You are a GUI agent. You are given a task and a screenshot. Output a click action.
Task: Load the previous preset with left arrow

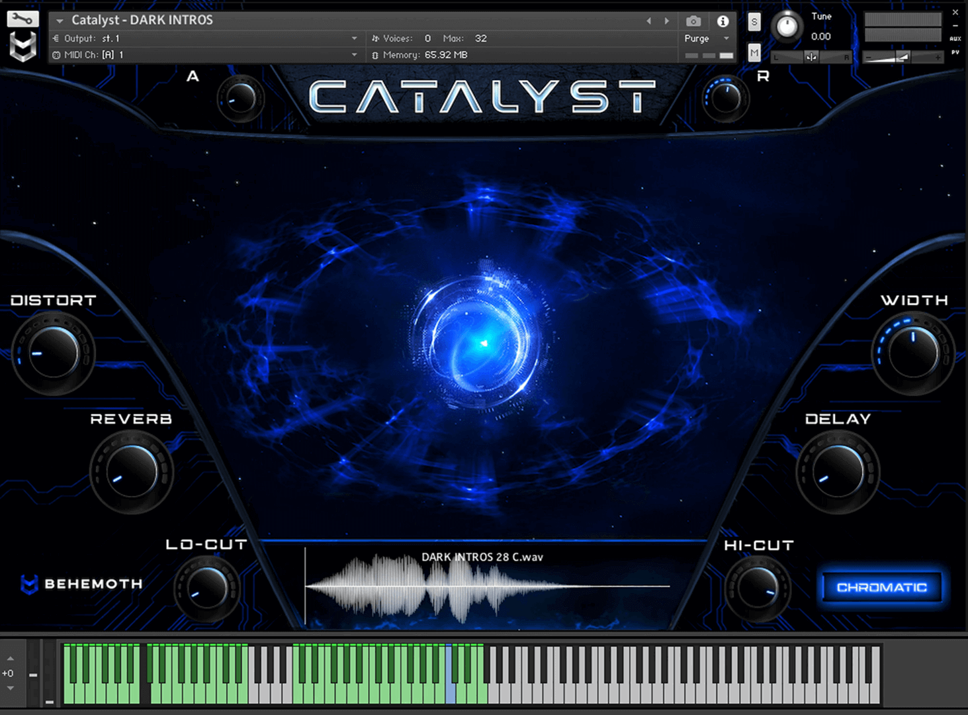648,21
